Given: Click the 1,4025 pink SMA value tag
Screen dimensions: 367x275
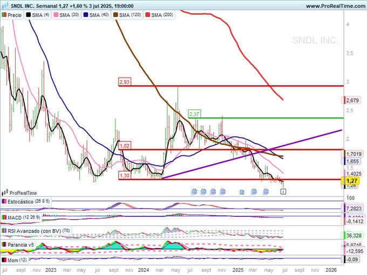Looking at the screenshot, I should coord(353,174).
